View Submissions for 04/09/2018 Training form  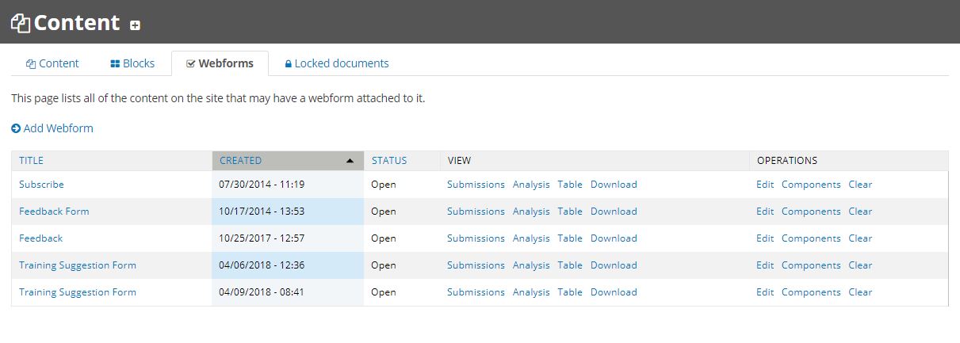(x=476, y=292)
